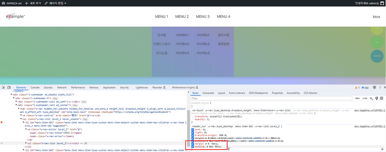Click the CONTACT round floating button
The height and width of the screenshot is (152, 386).
[x=377, y=56]
